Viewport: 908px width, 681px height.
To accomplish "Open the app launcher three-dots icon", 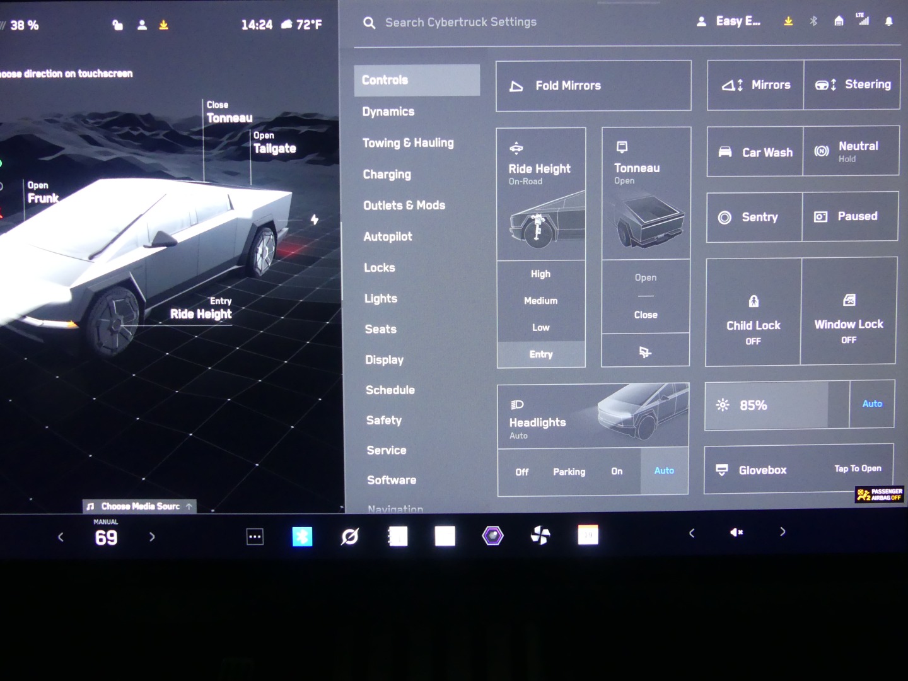I will 255,537.
